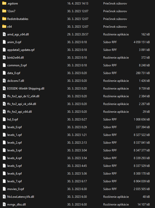155x208 pixels.
Task: Select the .egstore folder icon
Action: tap(4, 3)
